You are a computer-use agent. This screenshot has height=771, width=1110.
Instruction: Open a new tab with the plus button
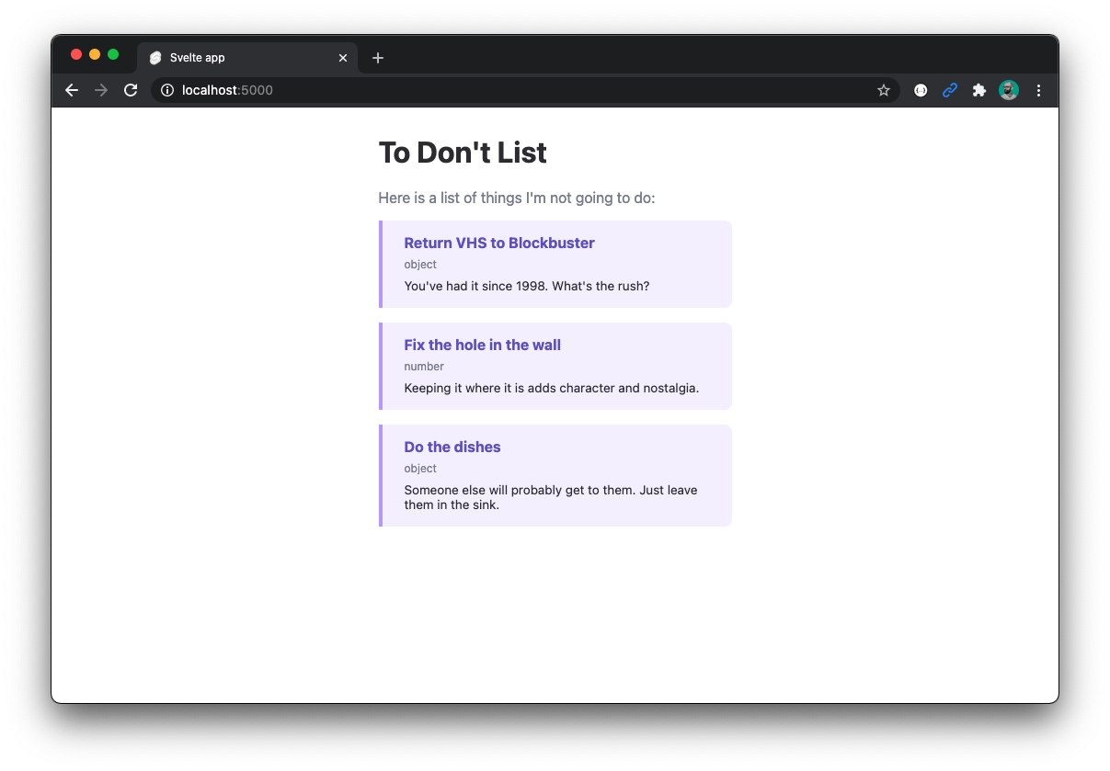(x=377, y=57)
